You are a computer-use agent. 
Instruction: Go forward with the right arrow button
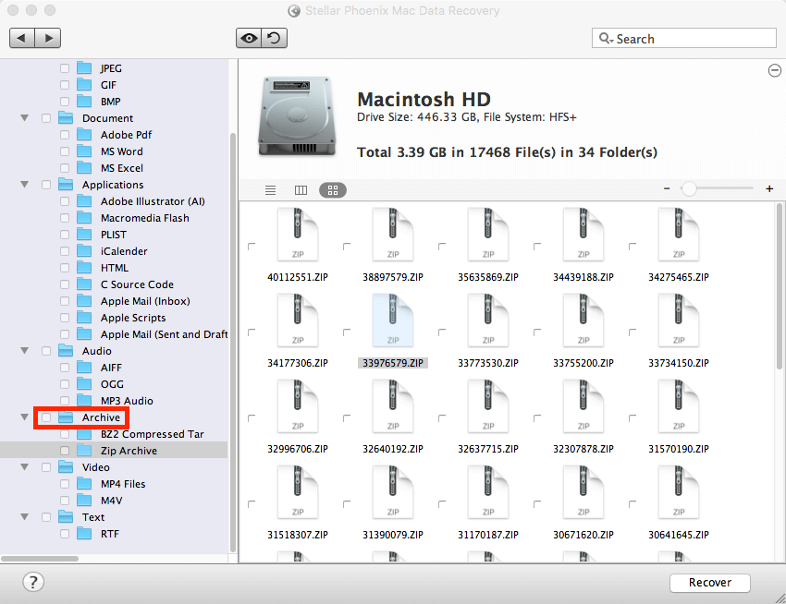point(48,38)
